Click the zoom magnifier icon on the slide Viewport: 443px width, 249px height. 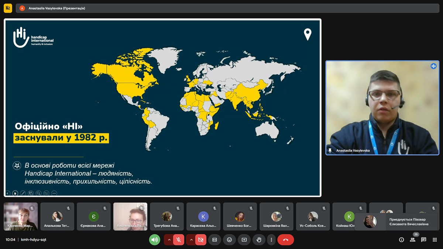click(38, 193)
